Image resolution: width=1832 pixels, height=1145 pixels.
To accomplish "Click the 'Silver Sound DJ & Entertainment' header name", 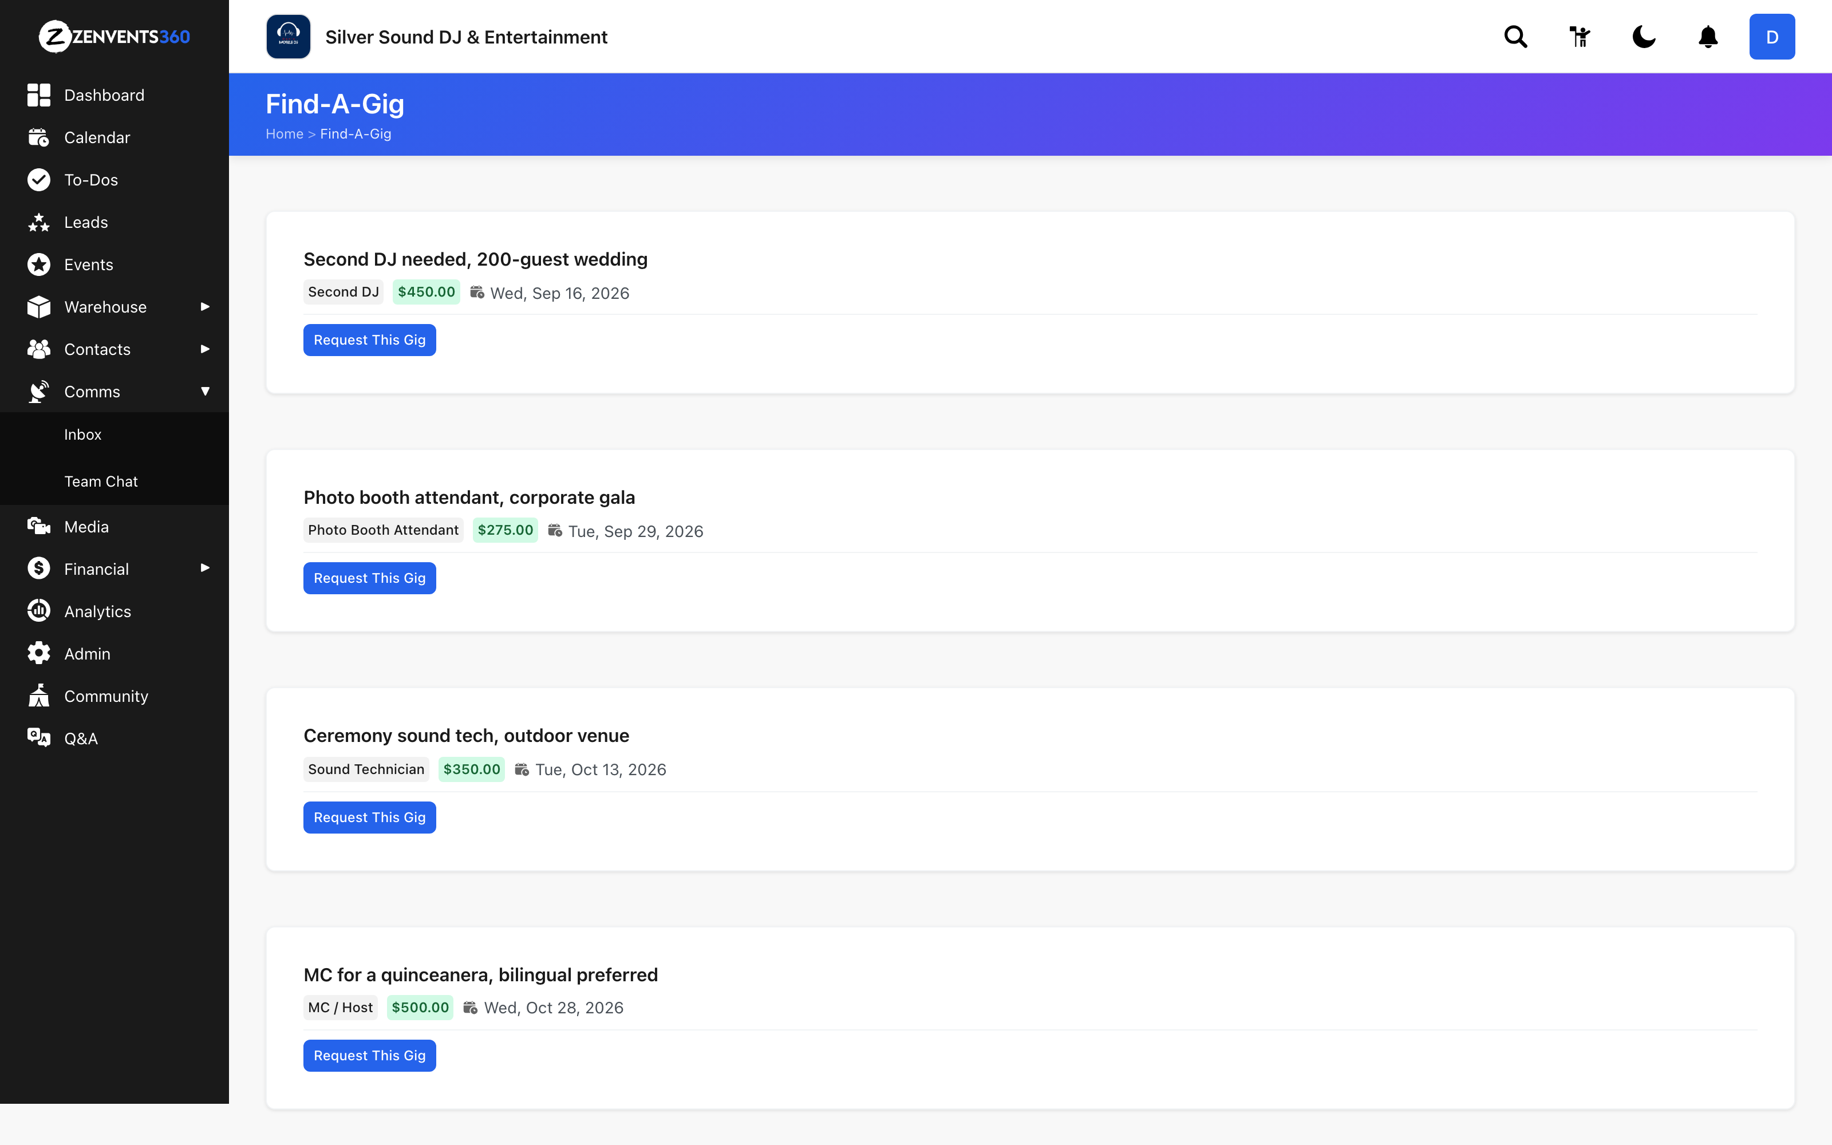I will 467,37.
